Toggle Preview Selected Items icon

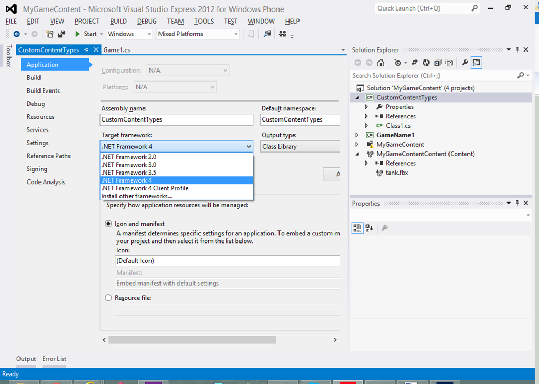[x=476, y=63]
